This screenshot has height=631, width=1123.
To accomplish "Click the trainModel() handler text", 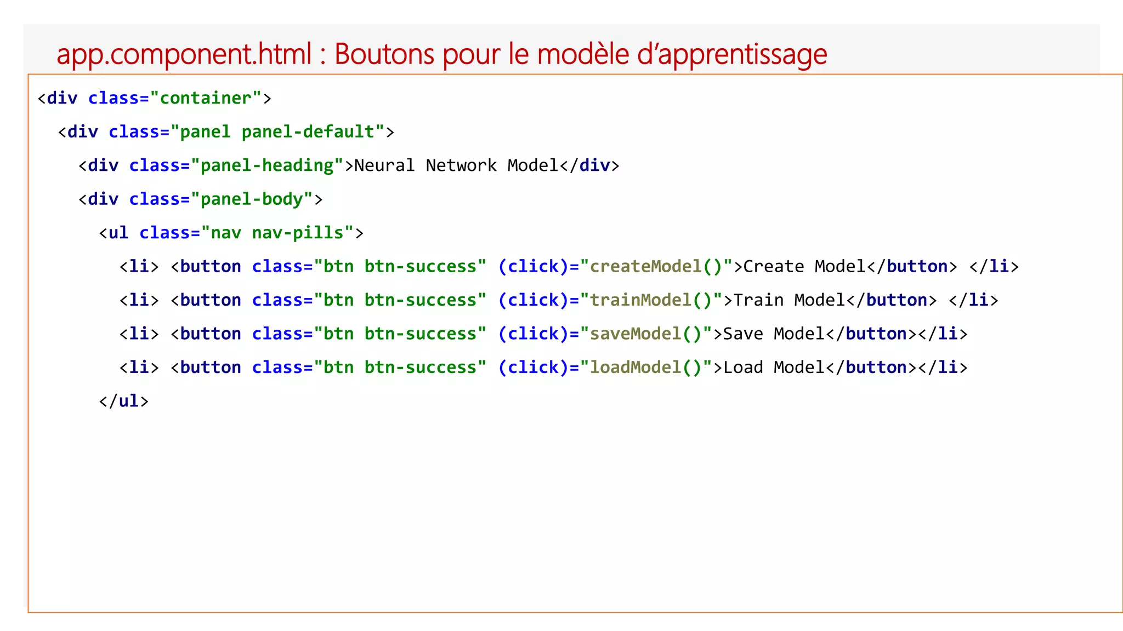I will [x=651, y=300].
